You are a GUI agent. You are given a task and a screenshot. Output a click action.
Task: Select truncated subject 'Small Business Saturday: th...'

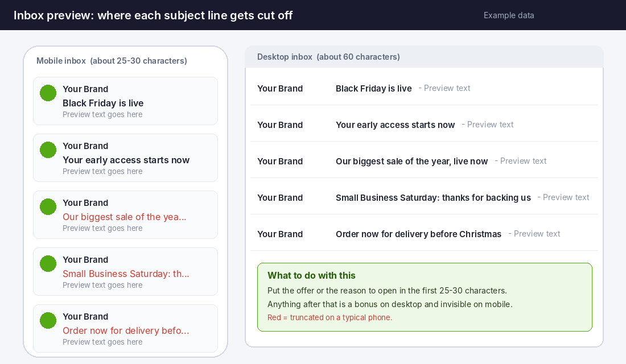click(126, 274)
